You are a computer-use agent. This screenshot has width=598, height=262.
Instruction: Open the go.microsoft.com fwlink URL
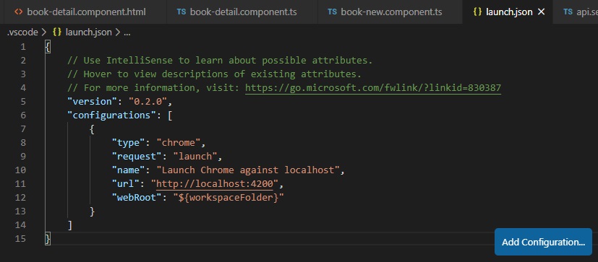(372, 88)
